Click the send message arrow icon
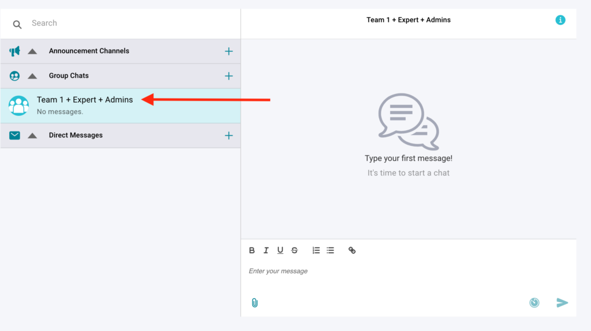Screen dimensions: 591x331 tap(562, 303)
